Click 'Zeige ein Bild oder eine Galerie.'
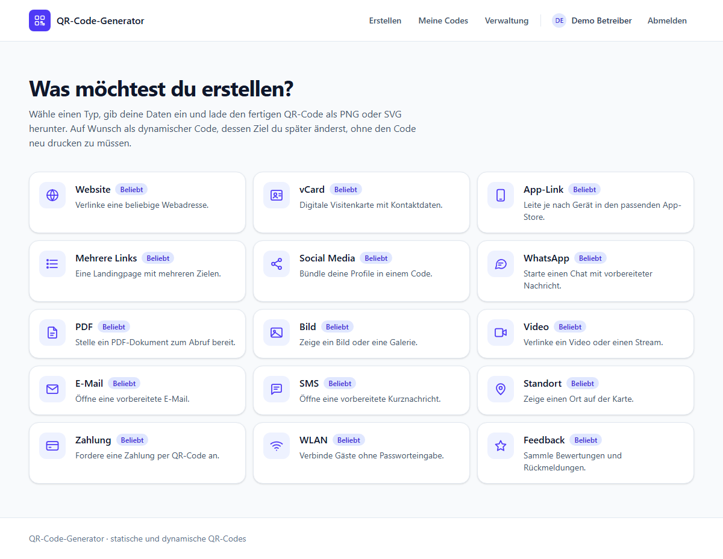 (x=358, y=342)
